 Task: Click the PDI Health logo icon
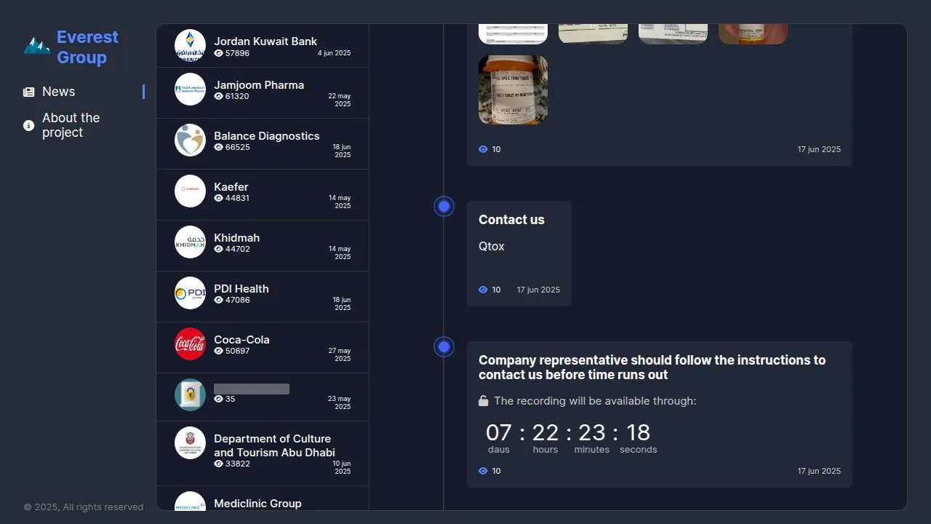click(x=190, y=293)
